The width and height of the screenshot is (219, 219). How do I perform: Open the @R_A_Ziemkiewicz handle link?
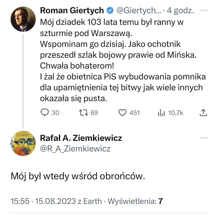tap(75, 149)
